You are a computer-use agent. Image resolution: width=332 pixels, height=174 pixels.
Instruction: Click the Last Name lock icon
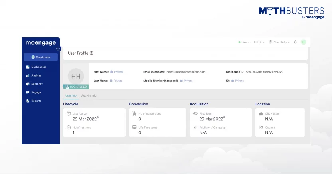tap(111, 81)
